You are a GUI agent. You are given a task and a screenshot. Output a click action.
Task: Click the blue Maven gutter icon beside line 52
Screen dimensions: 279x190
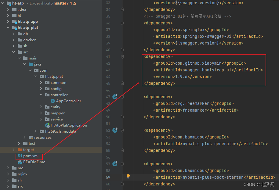tap(115, 130)
